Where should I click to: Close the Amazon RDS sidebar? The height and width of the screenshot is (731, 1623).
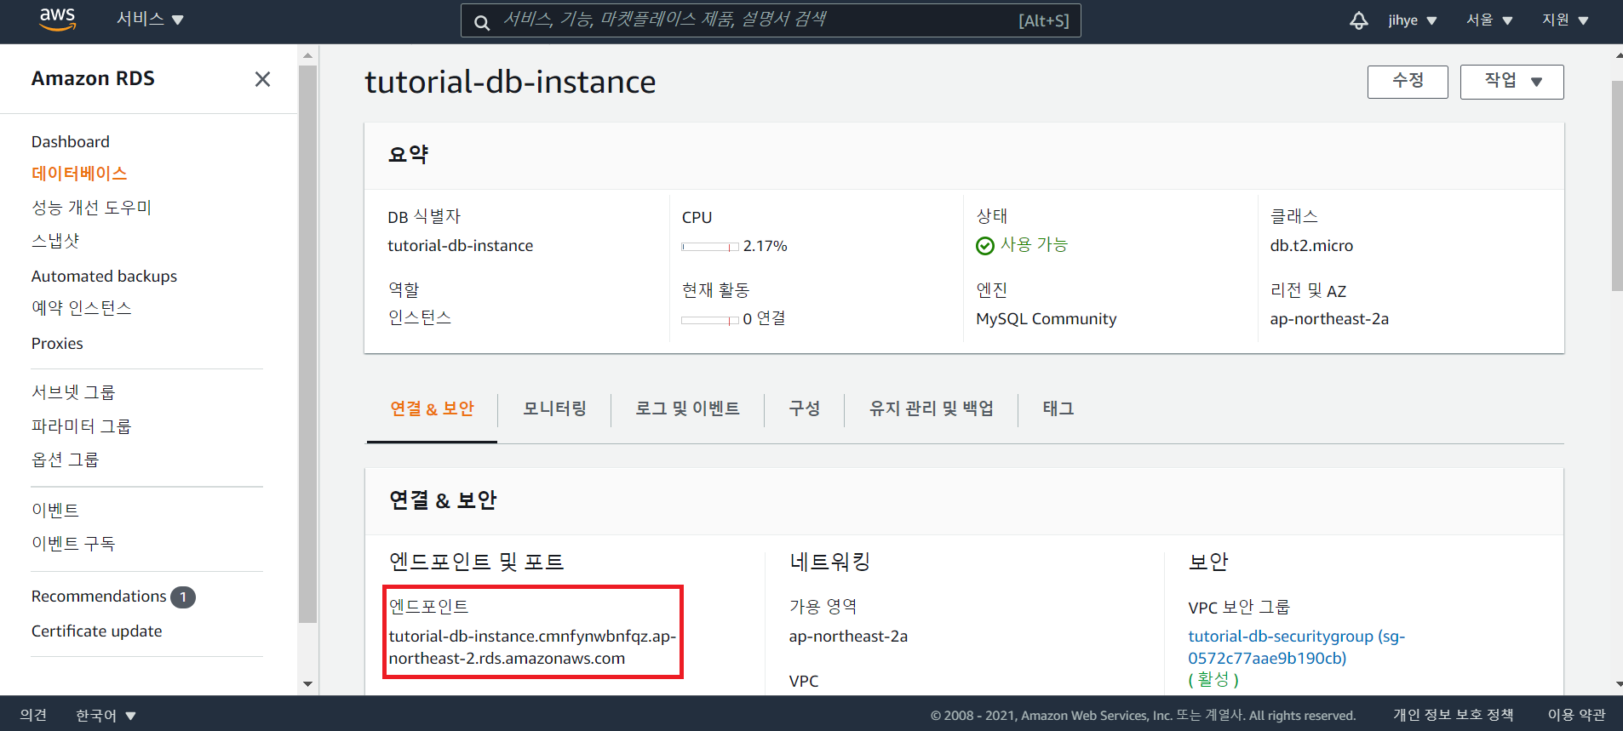pyautogui.click(x=262, y=79)
